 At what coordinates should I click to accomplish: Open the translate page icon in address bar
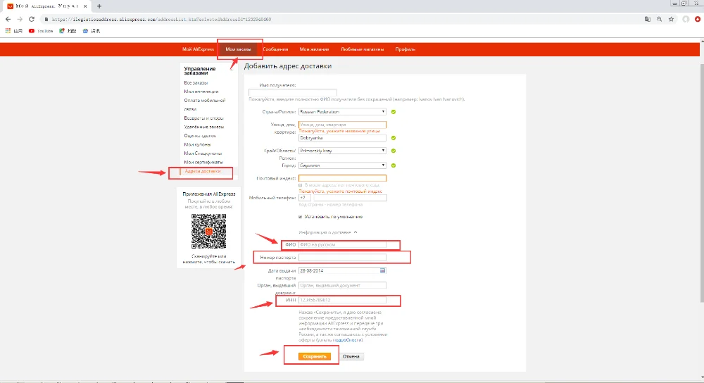point(648,19)
